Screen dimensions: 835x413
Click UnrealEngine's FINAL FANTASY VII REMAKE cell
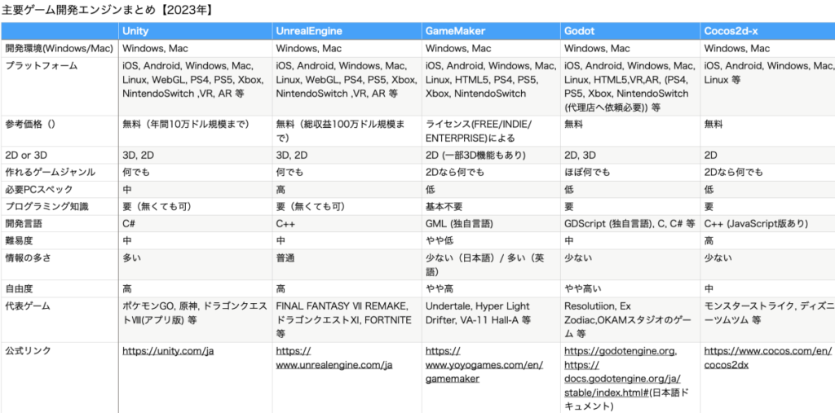click(347, 320)
